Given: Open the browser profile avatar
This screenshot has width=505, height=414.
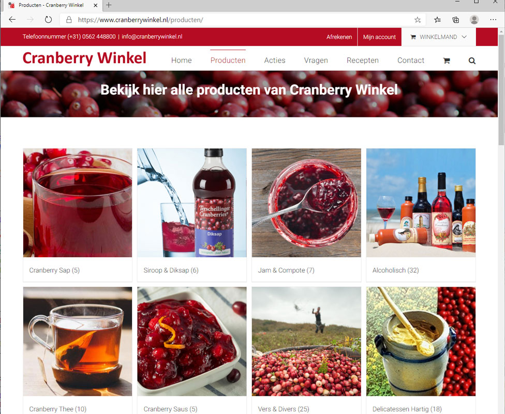Looking at the screenshot, I should pyautogui.click(x=474, y=20).
